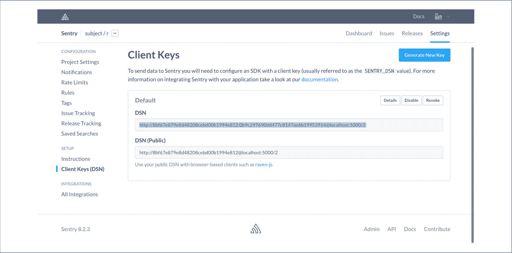Go to the Releases tab
This screenshot has width=512, height=253.
click(412, 33)
